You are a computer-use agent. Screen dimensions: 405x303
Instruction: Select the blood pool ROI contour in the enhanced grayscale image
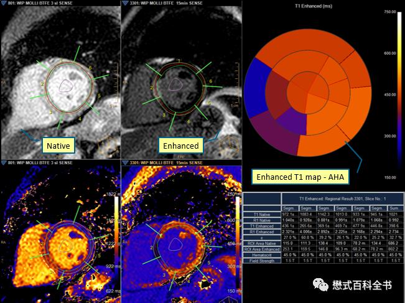(x=176, y=85)
